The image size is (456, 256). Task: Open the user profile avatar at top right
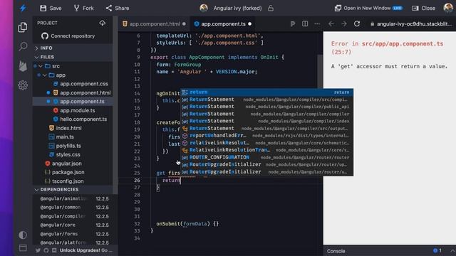[x=448, y=8]
